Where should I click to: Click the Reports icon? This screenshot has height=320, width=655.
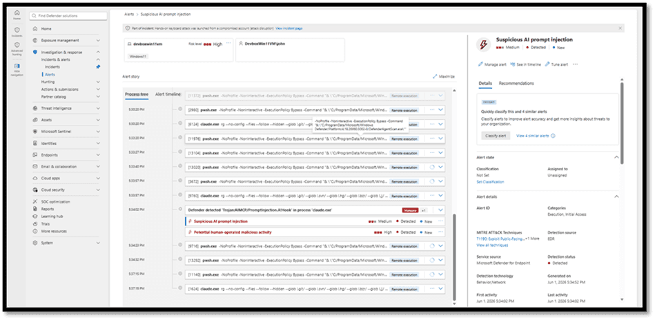pyautogui.click(x=35, y=209)
